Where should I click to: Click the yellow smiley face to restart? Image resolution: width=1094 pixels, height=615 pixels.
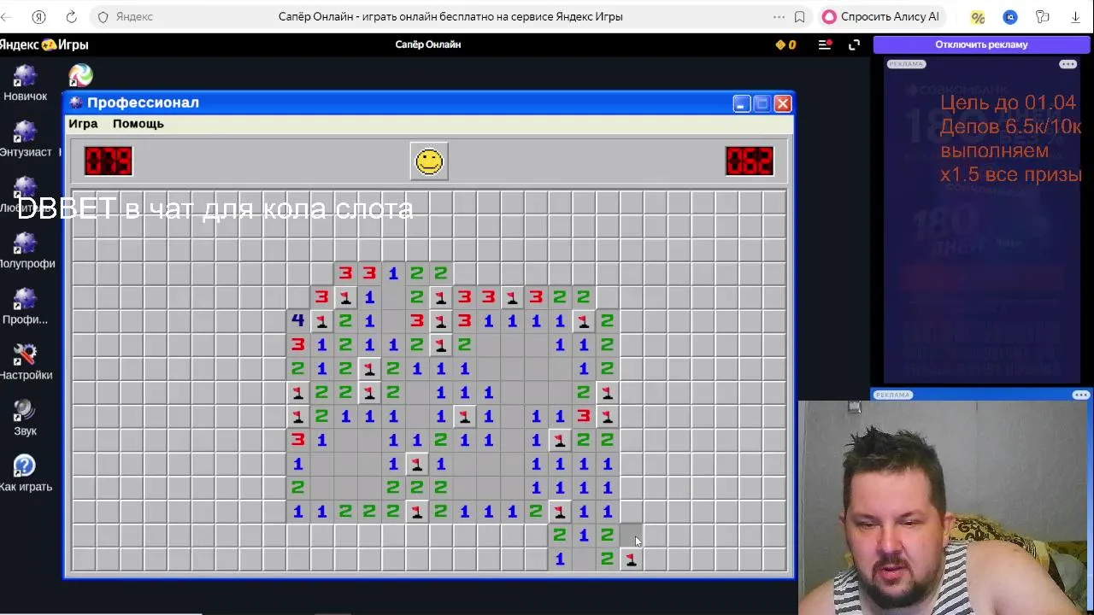point(429,161)
